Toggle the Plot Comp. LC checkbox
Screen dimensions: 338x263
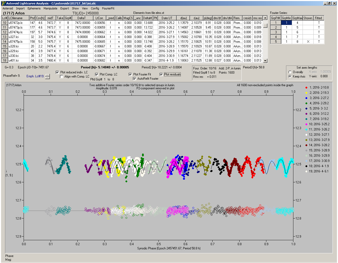pyautogui.click(x=97, y=74)
